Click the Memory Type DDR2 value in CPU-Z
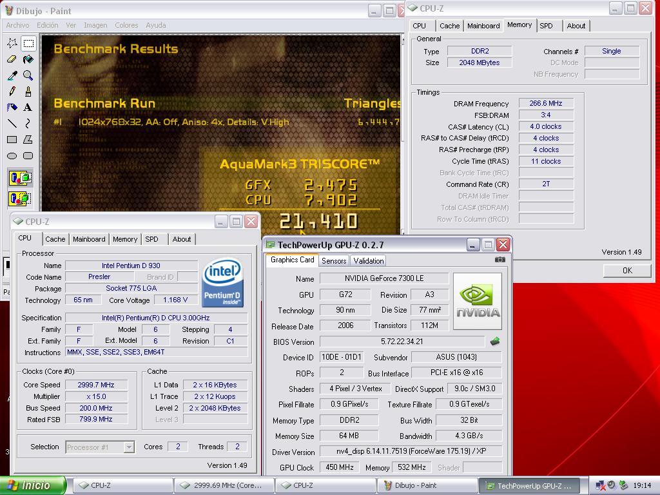 click(480, 51)
